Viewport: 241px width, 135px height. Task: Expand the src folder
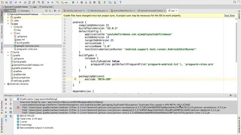coord(12,33)
